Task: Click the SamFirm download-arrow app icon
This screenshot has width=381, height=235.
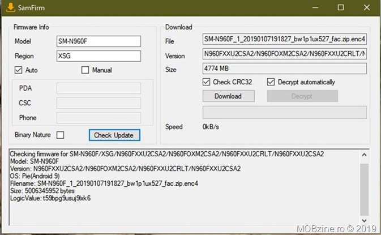Action: click(x=10, y=7)
